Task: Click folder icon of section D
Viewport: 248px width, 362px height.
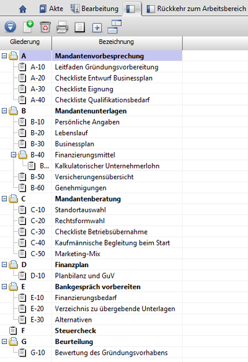Action: pos(14,265)
